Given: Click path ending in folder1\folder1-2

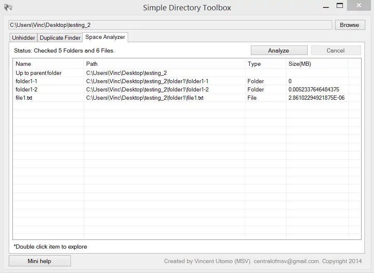Looking at the screenshot, I should coord(147,89).
